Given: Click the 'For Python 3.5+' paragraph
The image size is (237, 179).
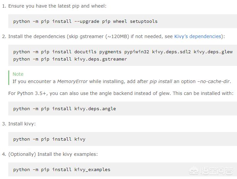Looking at the screenshot, I should tap(121, 93).
